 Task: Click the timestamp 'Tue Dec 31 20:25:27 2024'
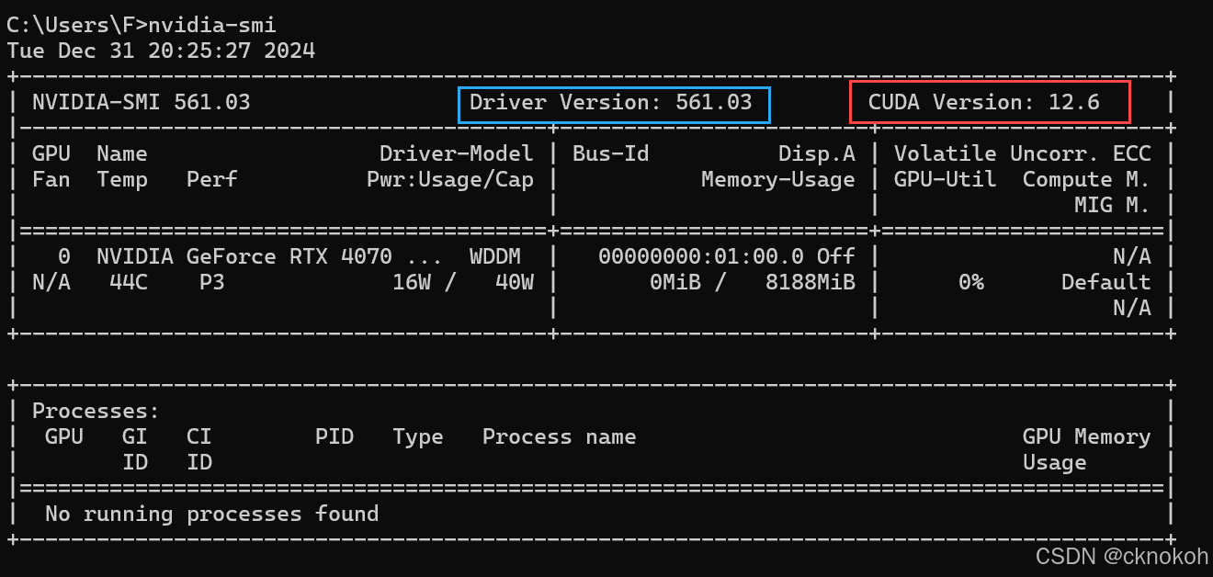[x=161, y=51]
